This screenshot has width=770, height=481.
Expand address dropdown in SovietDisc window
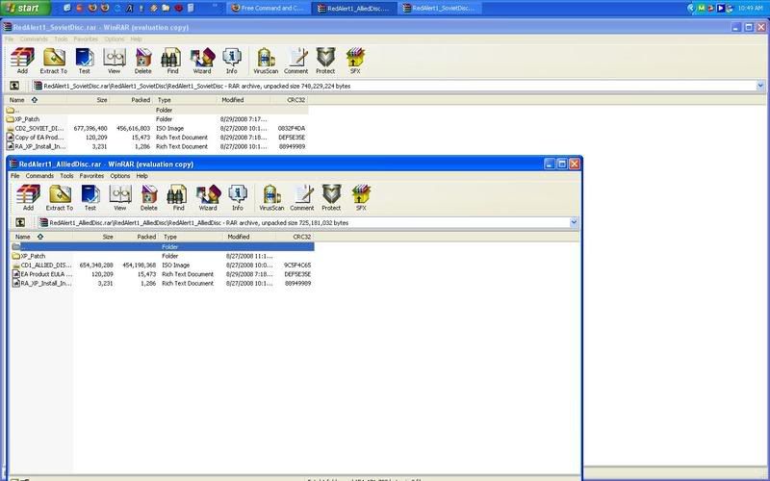[x=760, y=86]
